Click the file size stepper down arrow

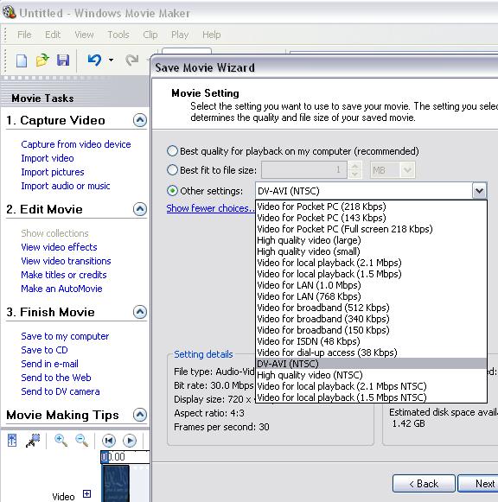click(354, 174)
